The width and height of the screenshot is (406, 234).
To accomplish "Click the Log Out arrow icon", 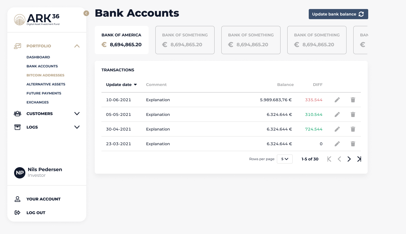I will point(17,213).
